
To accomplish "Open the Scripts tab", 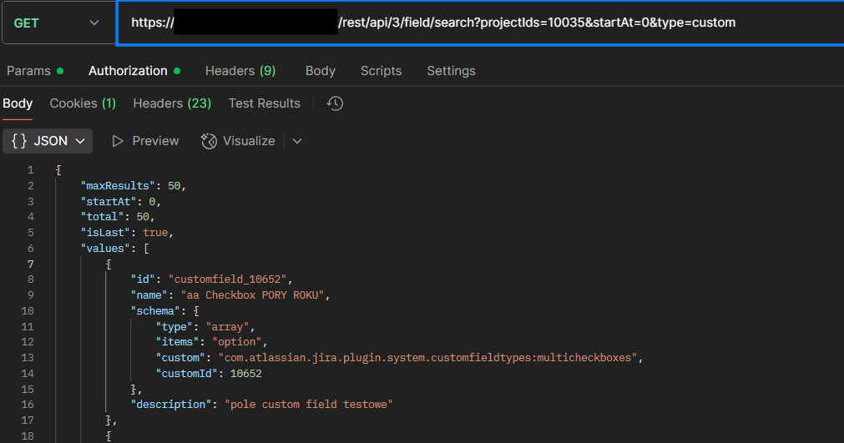I will (x=381, y=71).
